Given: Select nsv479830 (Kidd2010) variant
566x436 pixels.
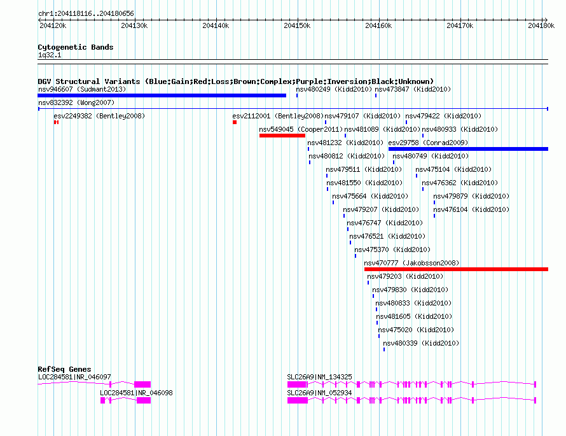Looking at the screenshot, I should coord(410,290).
